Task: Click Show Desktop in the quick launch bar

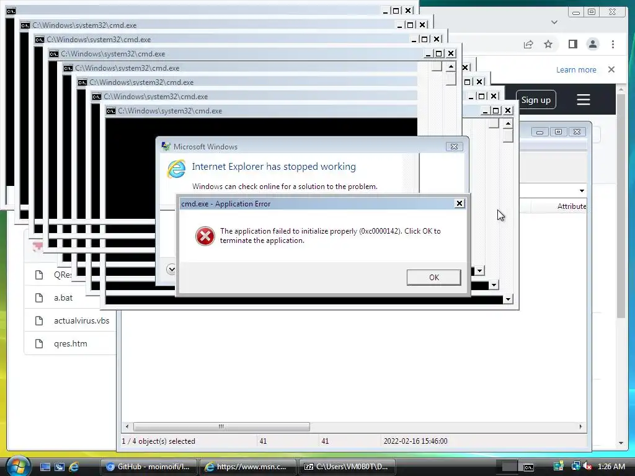Action: pos(45,467)
